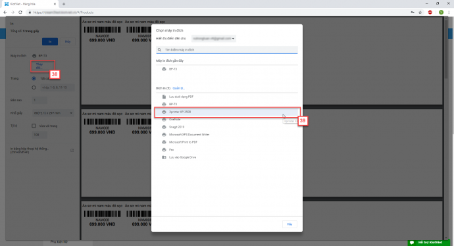Viewport: 454px width, 246px height.
Task: Click printer icon of recent BP-T3
Action: pyautogui.click(x=164, y=69)
